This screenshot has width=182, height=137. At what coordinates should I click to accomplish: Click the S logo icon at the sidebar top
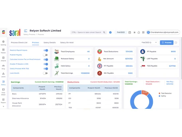(4, 32)
